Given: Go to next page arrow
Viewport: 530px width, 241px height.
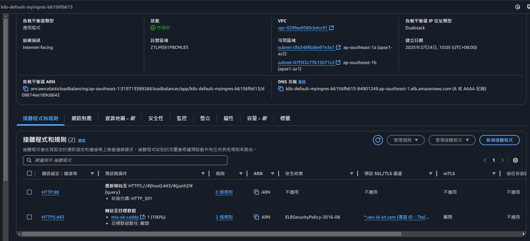Looking at the screenshot, I should [x=502, y=160].
